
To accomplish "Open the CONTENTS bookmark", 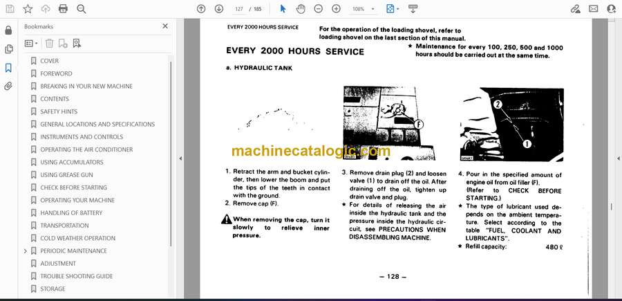I will (x=55, y=99).
